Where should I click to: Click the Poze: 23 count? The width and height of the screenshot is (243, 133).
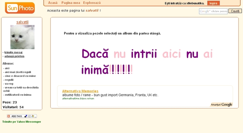(x=10, y=102)
